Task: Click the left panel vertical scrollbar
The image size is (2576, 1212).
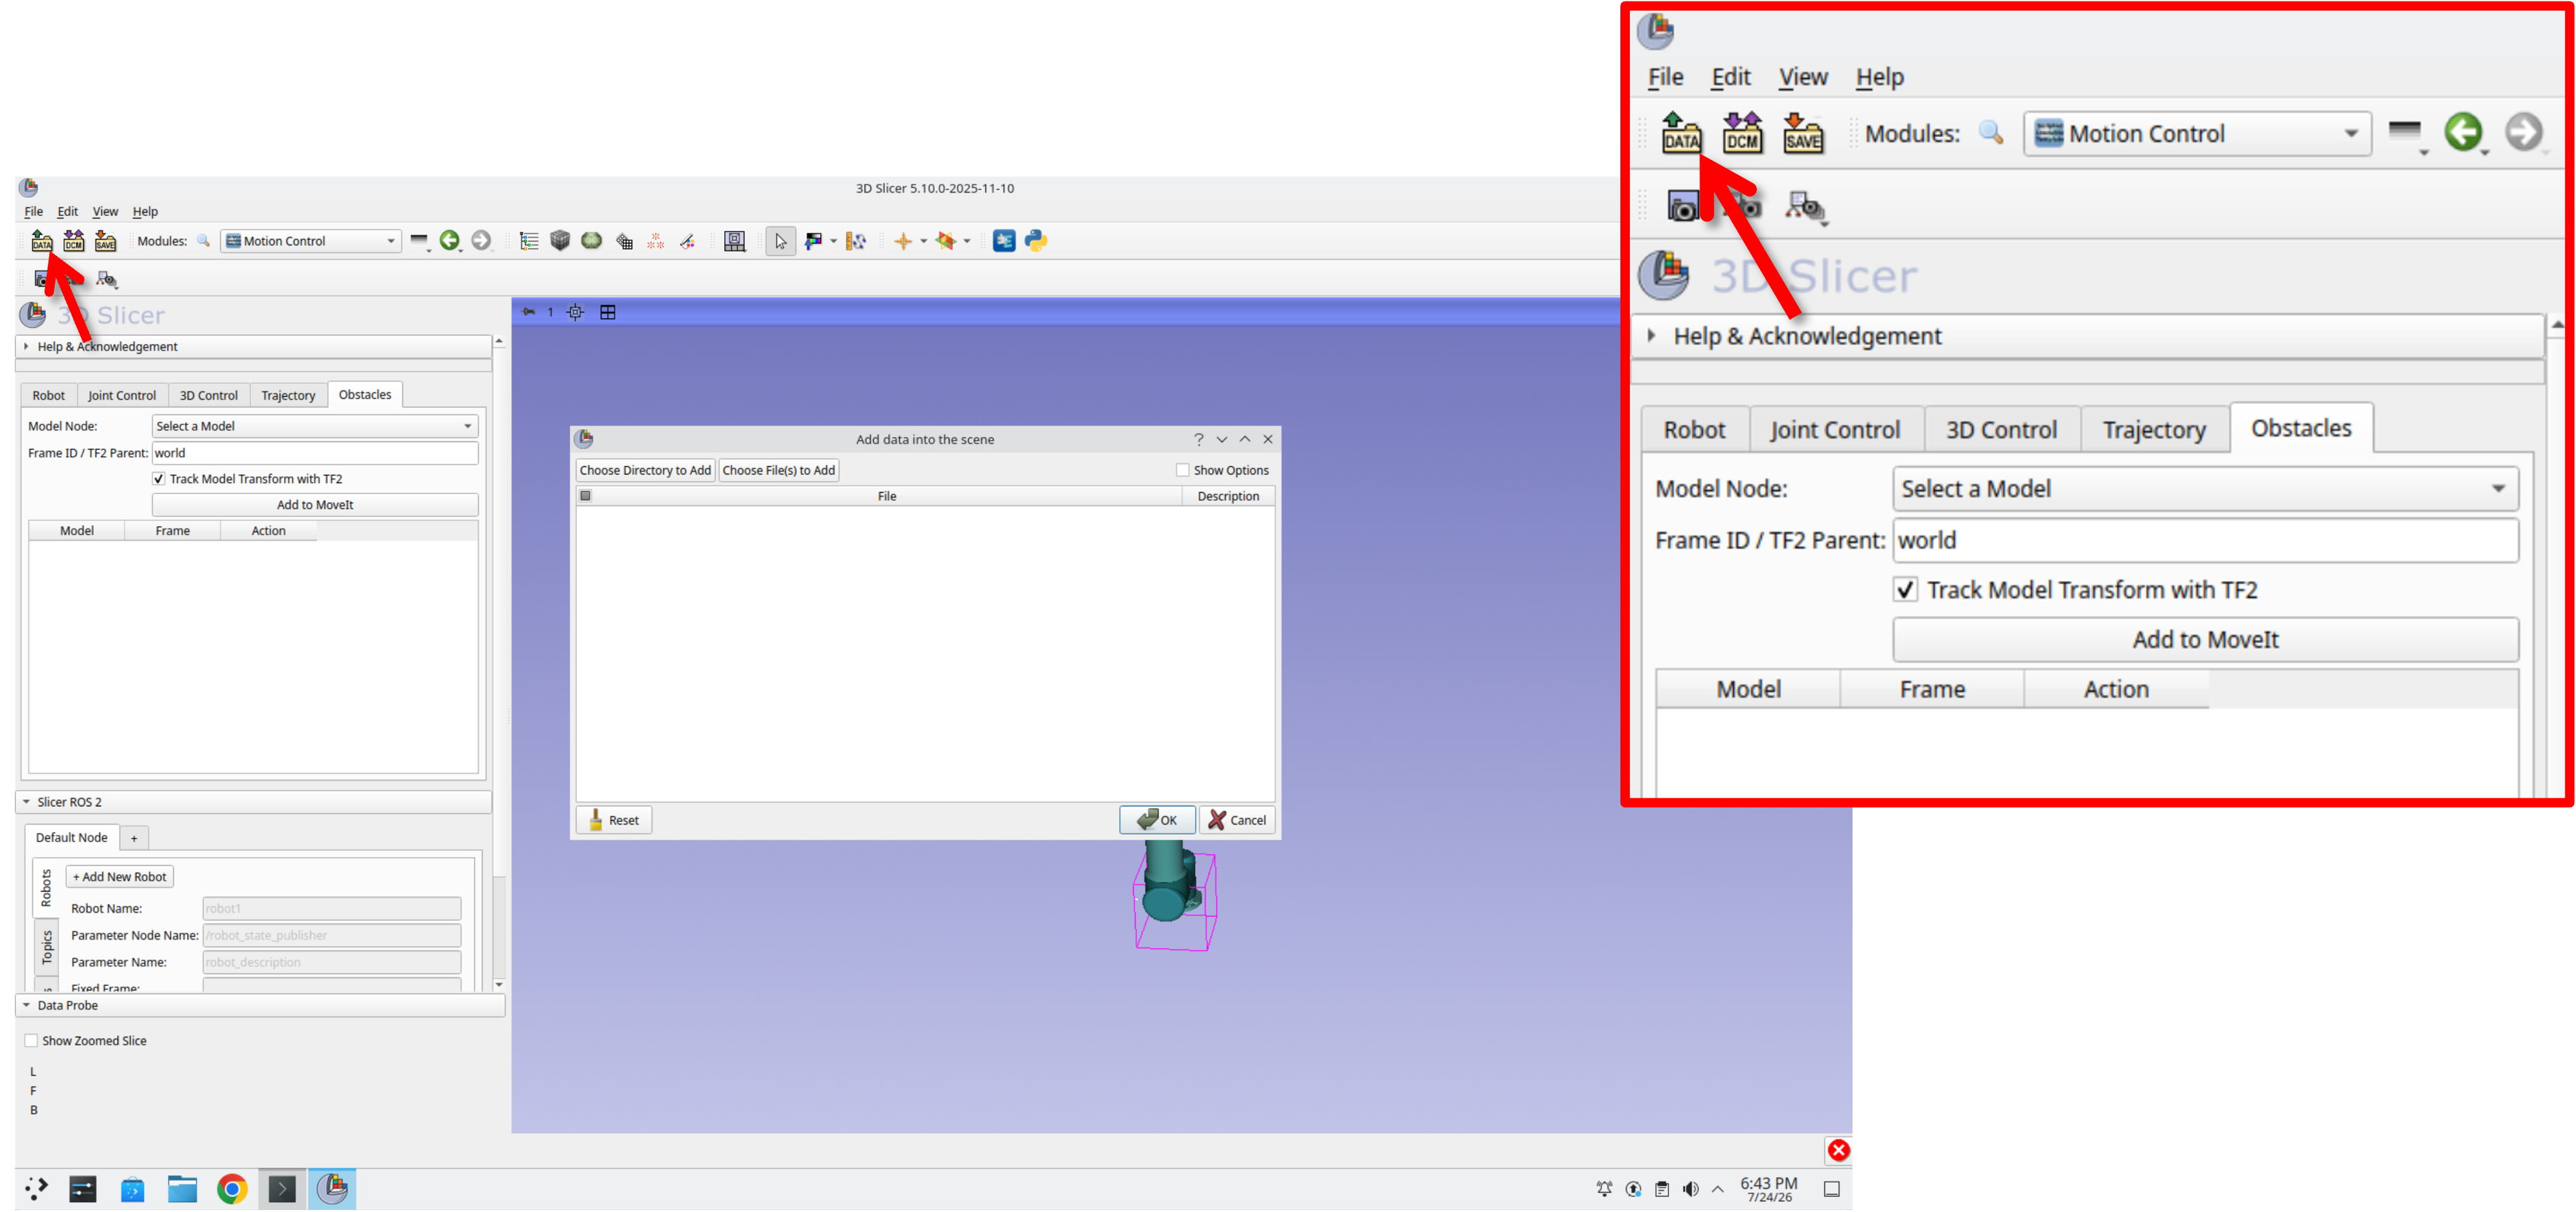Action: point(499,663)
